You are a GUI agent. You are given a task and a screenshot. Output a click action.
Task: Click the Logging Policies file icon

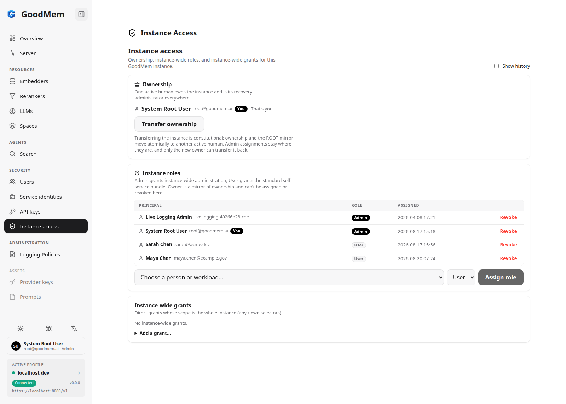tap(12, 254)
